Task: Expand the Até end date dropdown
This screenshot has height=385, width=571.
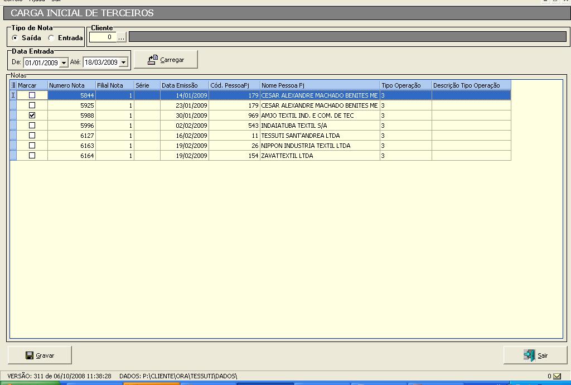Action: 123,62
